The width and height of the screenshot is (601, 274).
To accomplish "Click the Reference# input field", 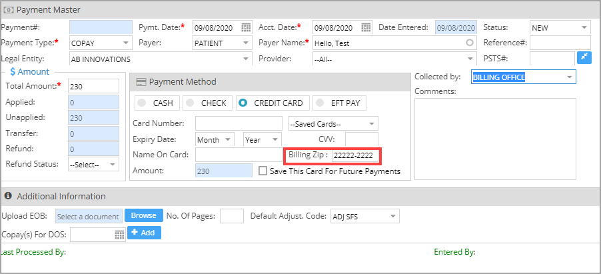I will click(x=560, y=43).
